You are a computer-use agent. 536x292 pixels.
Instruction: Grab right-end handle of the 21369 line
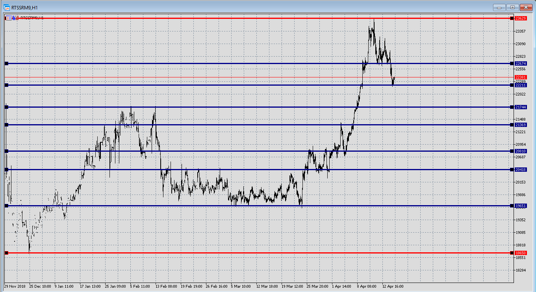512,125
